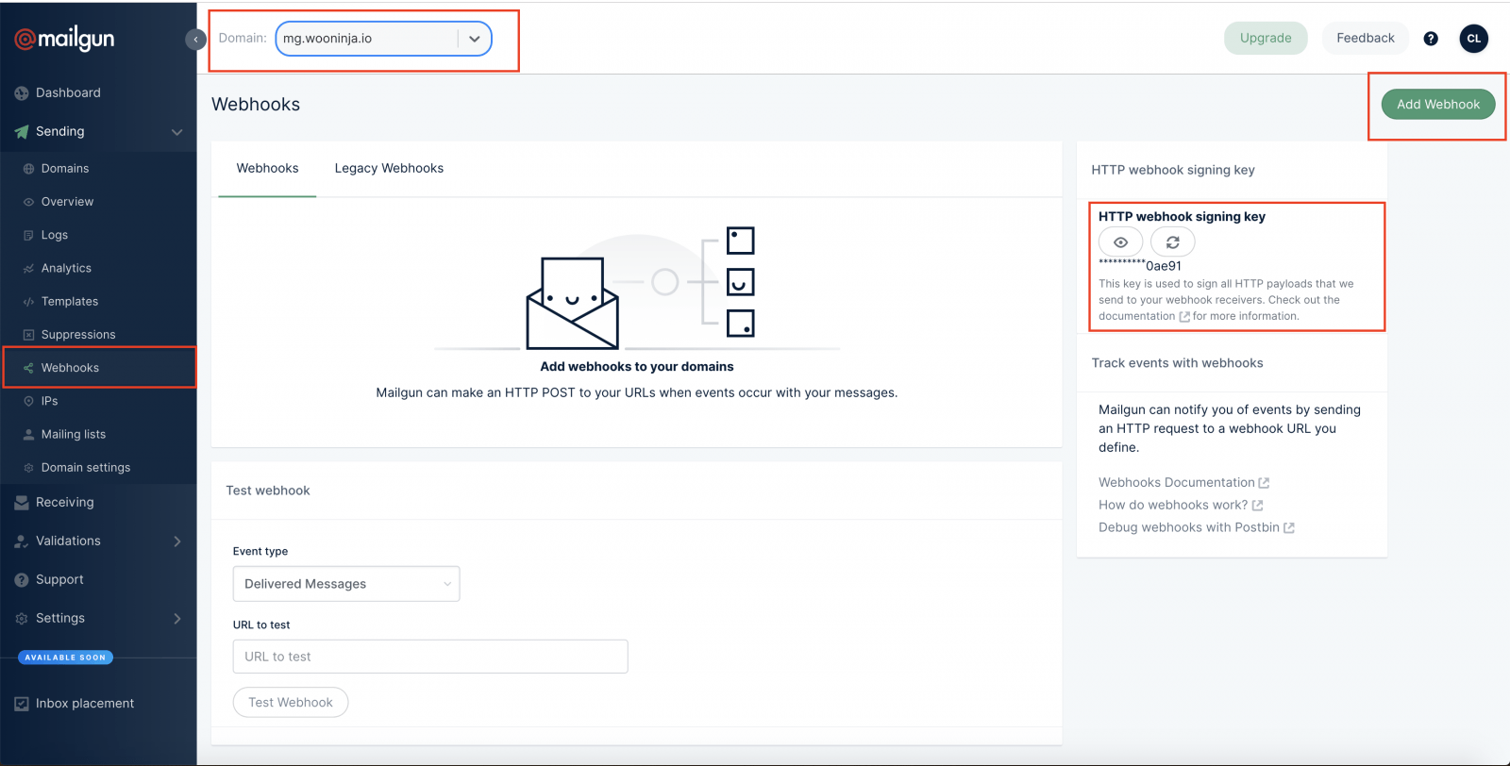The height and width of the screenshot is (766, 1510).
Task: Click the Domain settings gear icon
Action: 28,468
